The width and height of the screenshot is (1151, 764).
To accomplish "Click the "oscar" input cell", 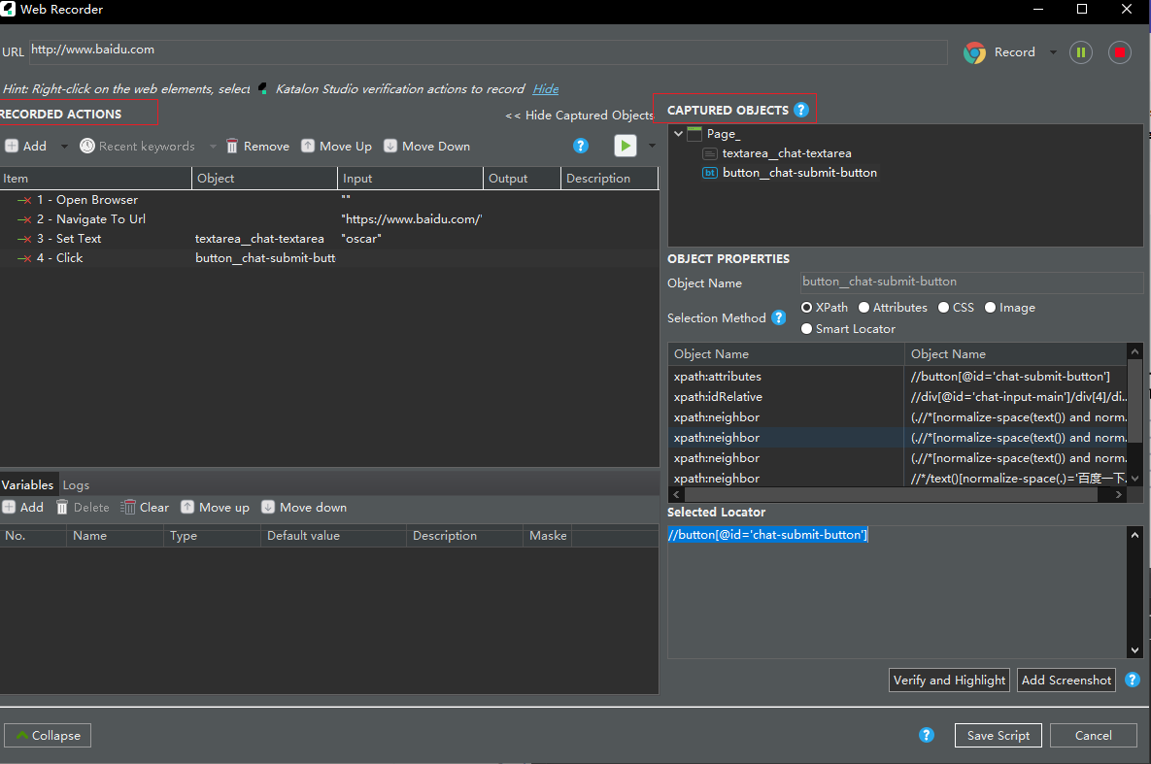I will [410, 239].
